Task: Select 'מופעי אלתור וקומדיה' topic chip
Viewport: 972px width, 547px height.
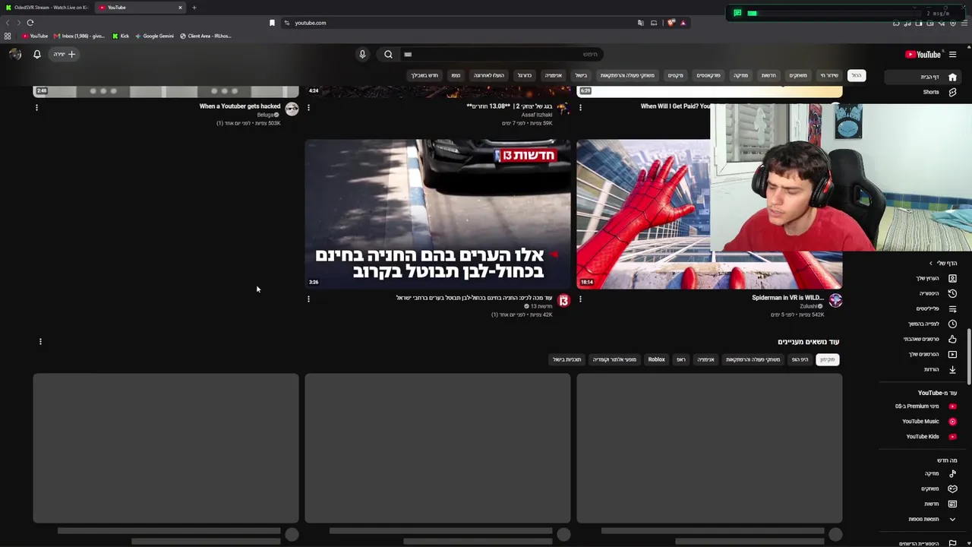Action: pyautogui.click(x=614, y=359)
